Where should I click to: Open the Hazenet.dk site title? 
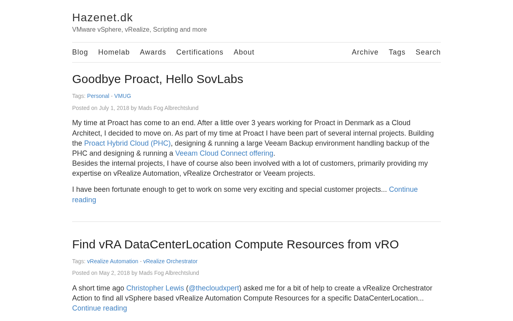(102, 18)
